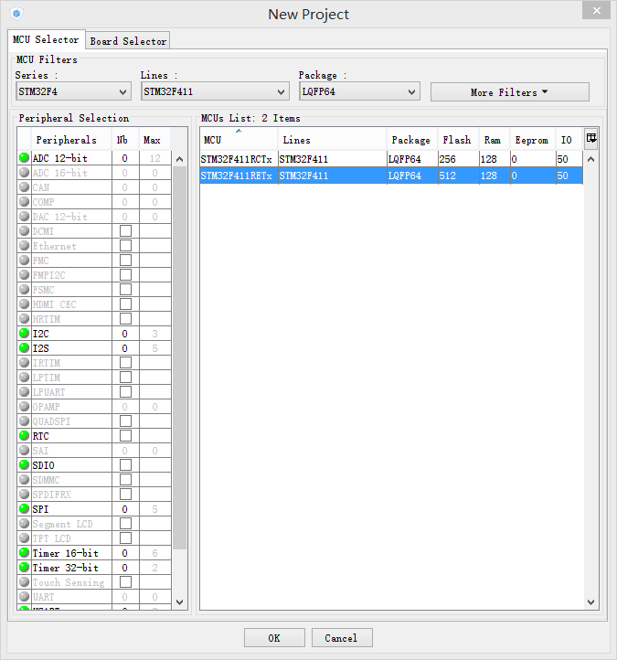Tick the DCMI checkbox
Screen dimensions: 617x660
coord(125,231)
